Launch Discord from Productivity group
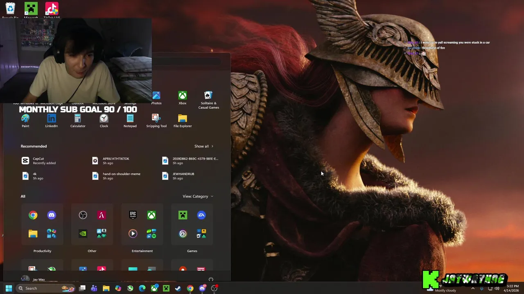The height and width of the screenshot is (294, 524). click(52, 215)
